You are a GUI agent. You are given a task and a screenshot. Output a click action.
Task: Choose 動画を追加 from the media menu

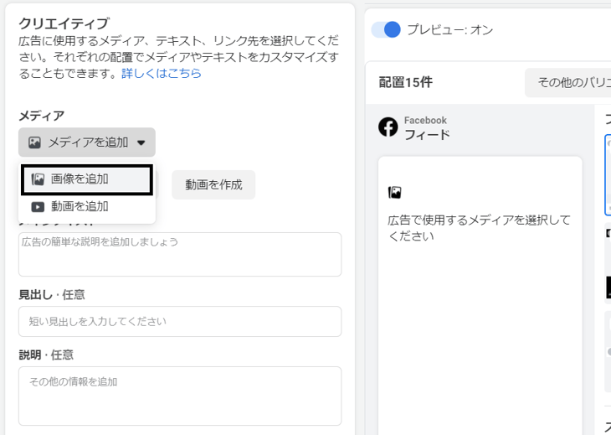[x=80, y=207]
